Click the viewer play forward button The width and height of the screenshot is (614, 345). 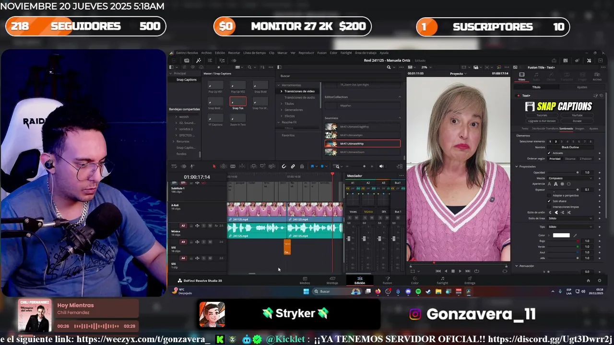point(460,271)
